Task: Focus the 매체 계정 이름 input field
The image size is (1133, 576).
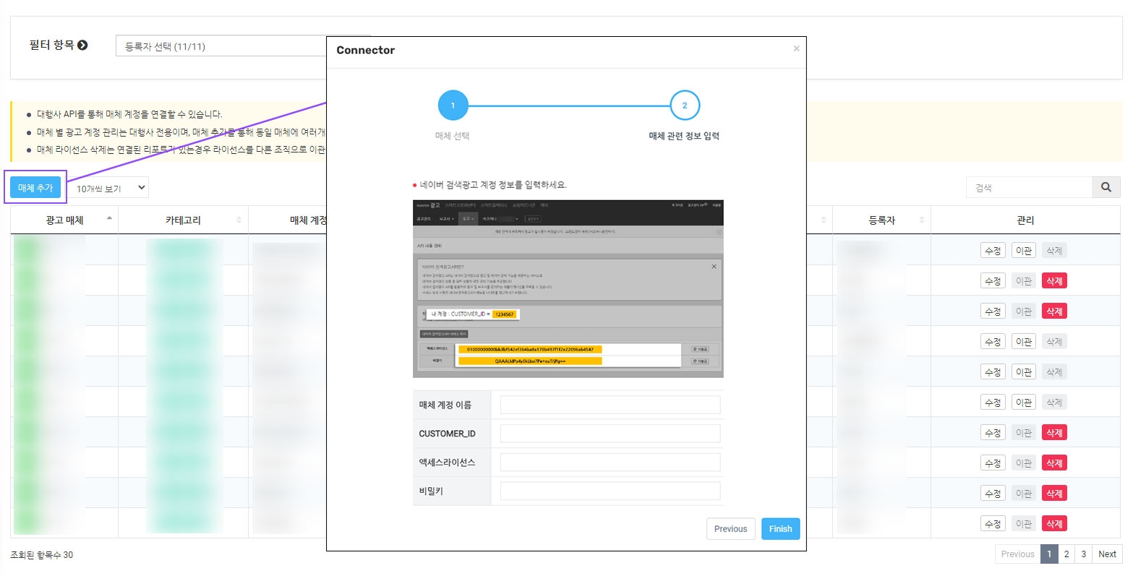Action: point(610,405)
